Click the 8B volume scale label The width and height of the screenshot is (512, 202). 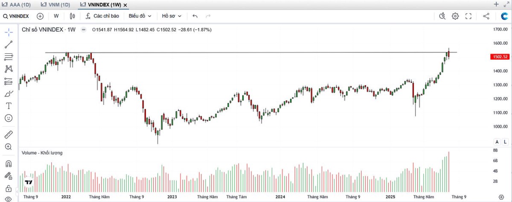pos(496,150)
